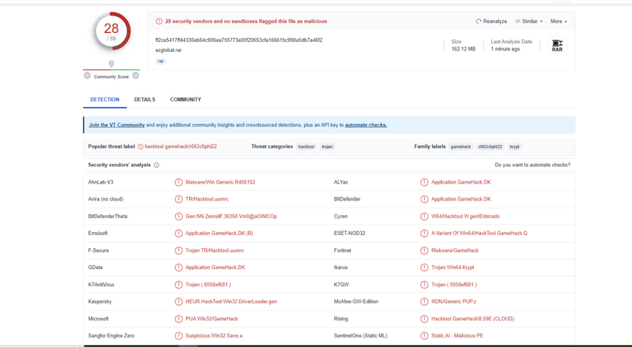The image size is (632, 347).
Task: Click the RAR file type icon
Action: click(557, 46)
